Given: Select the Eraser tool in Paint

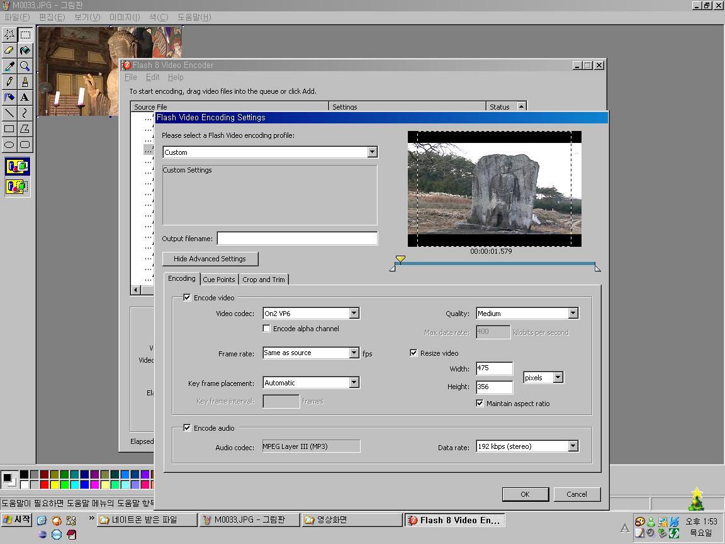Looking at the screenshot, I should tap(9, 50).
